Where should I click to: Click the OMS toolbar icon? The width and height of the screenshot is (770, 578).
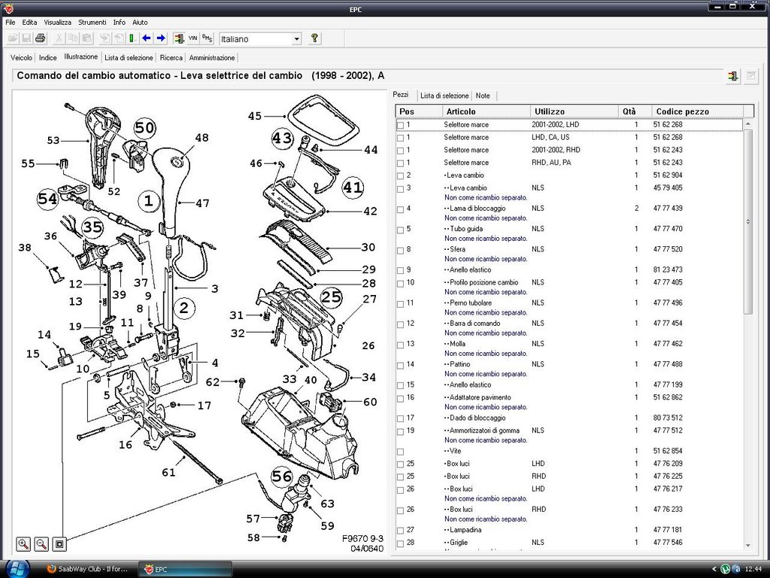point(208,38)
